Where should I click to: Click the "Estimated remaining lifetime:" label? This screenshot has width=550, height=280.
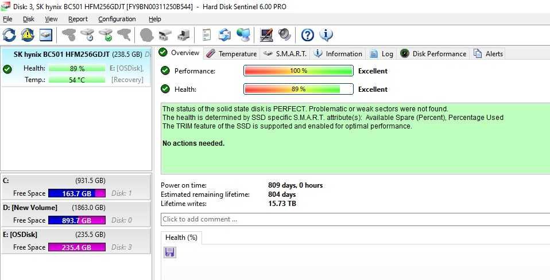205,195
